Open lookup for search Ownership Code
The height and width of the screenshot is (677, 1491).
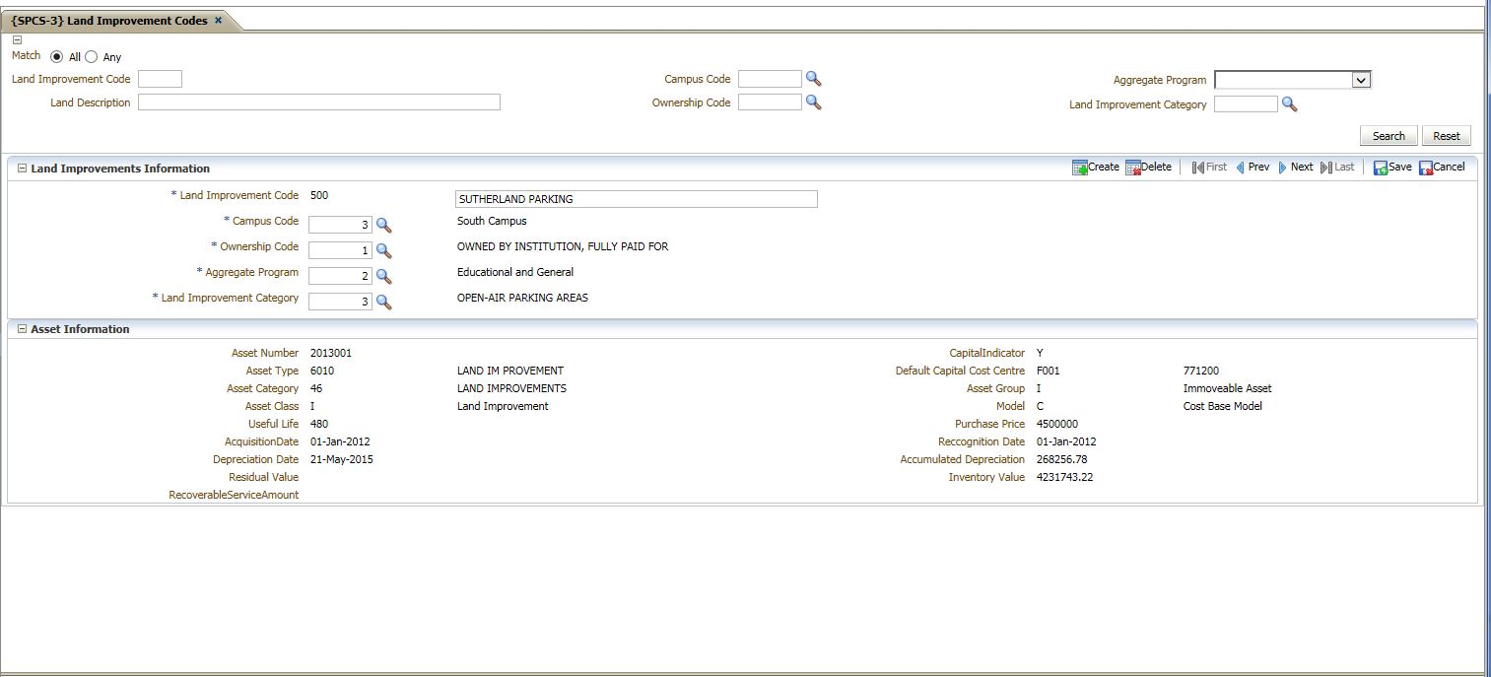point(813,102)
